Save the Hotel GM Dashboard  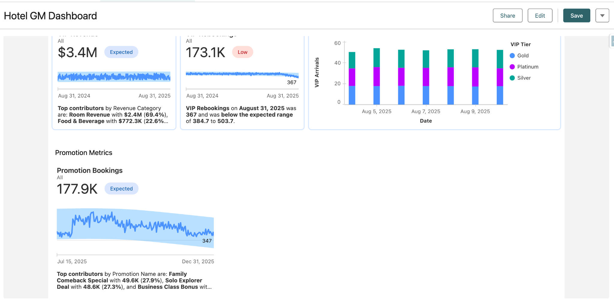pyautogui.click(x=576, y=16)
